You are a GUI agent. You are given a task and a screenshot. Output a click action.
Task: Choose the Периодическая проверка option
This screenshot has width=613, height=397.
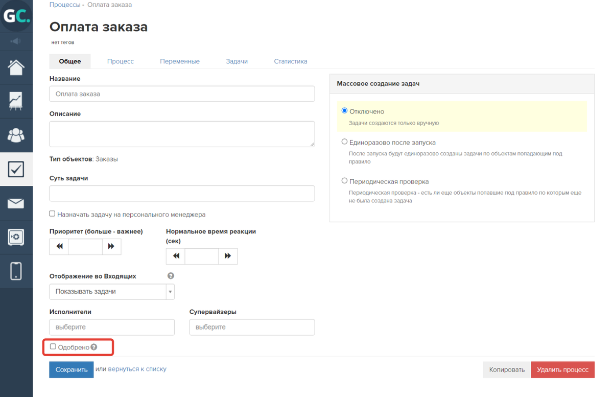[x=344, y=180]
